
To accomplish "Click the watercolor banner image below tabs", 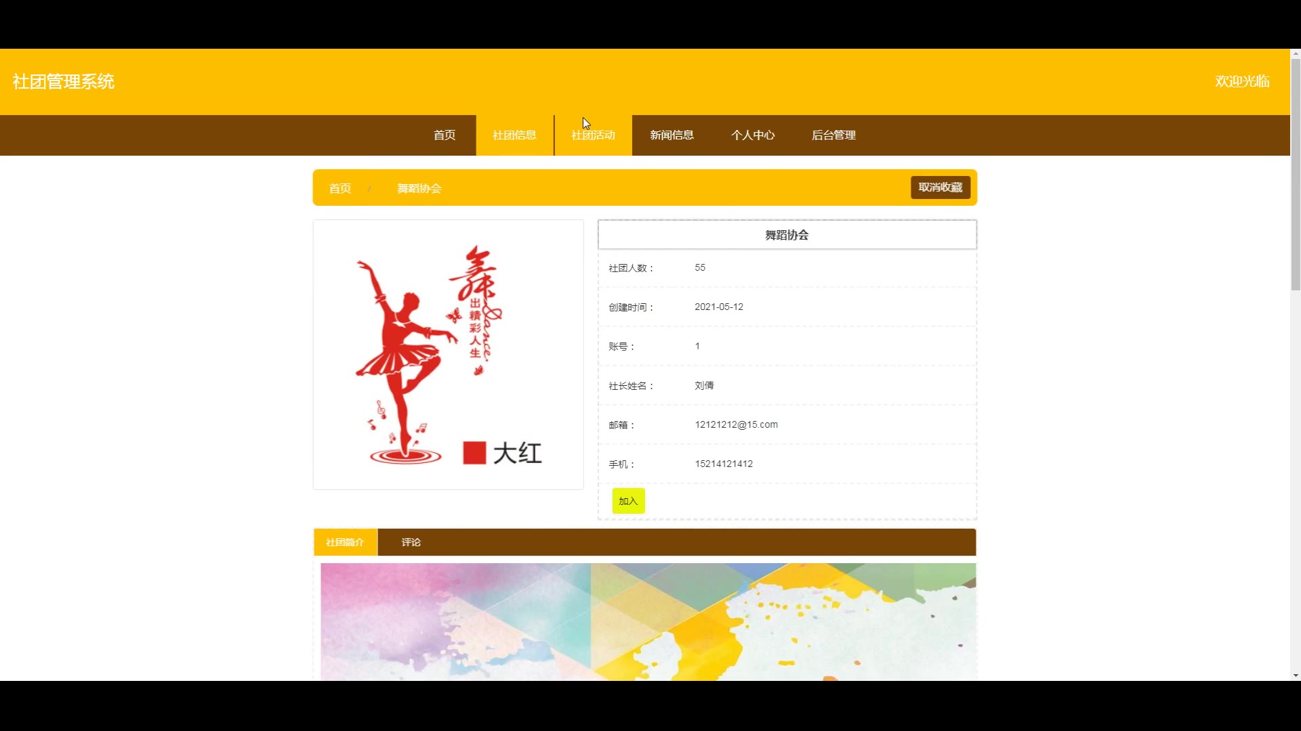I will click(x=648, y=621).
